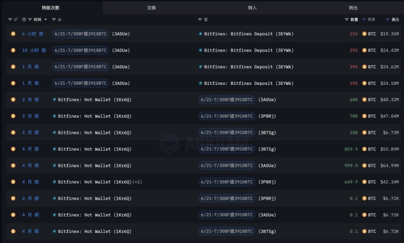Click the link icon in the table header
Image resolution: width=404 pixels, height=243 pixels.
tap(16, 19)
